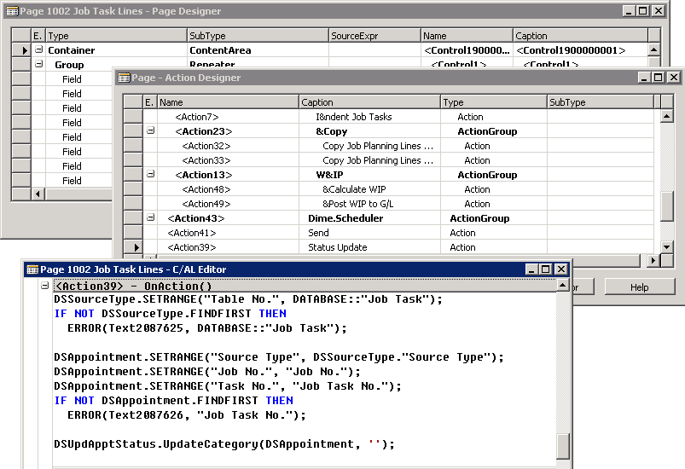This screenshot has height=469, width=685.
Task: Click the ERROR(Text2087625 code line
Action: (x=207, y=328)
